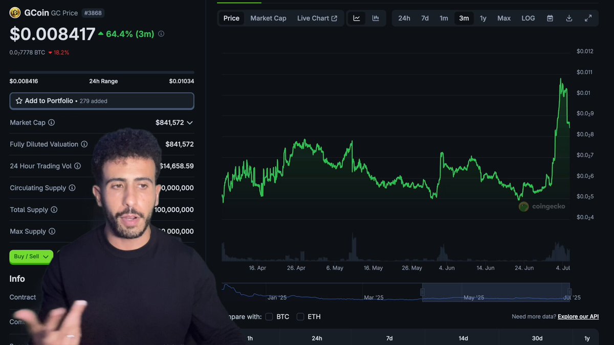The height and width of the screenshot is (345, 614).
Task: Click the 7d column header
Action: coord(389,338)
